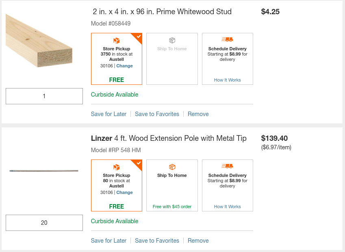This screenshot has width=345, height=252.
Task: Click the Store Pickup box icon for Linzer pole
Action: click(117, 167)
